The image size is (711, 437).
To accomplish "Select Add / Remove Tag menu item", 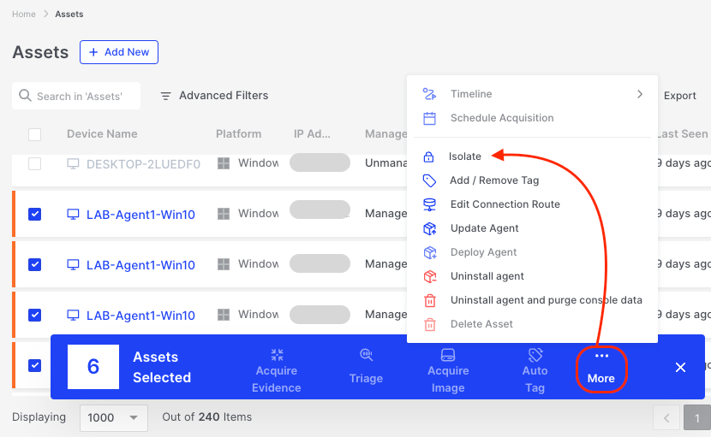I will (494, 180).
